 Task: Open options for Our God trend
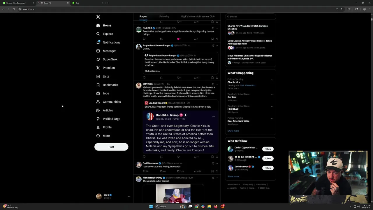(272, 94)
